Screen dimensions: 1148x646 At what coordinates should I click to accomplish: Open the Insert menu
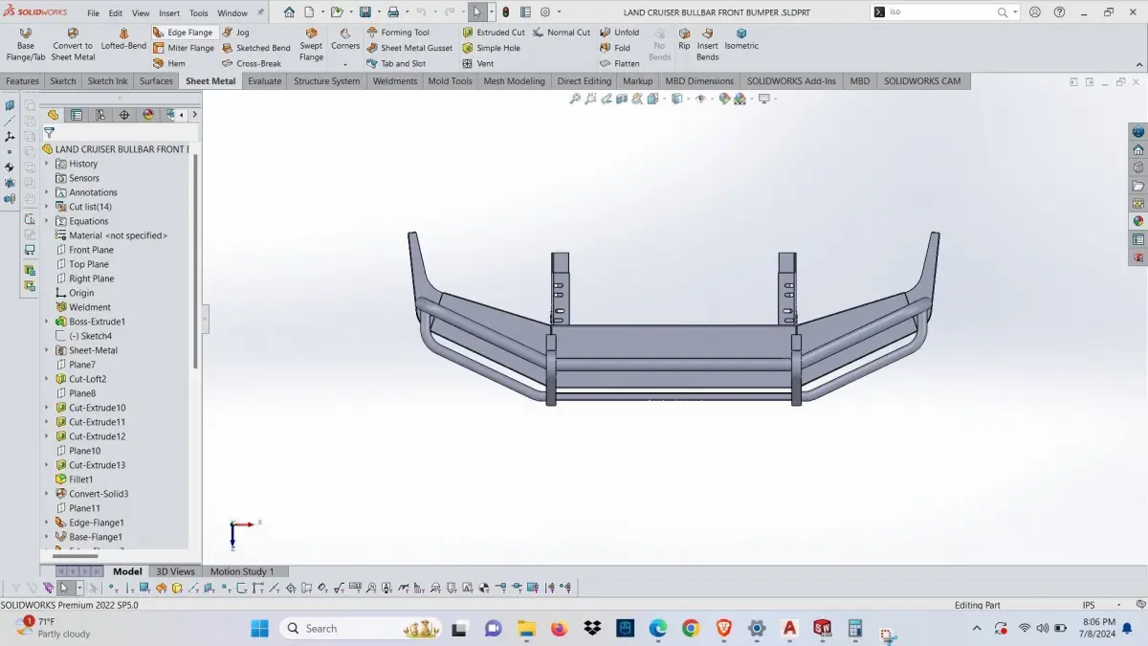pos(169,13)
